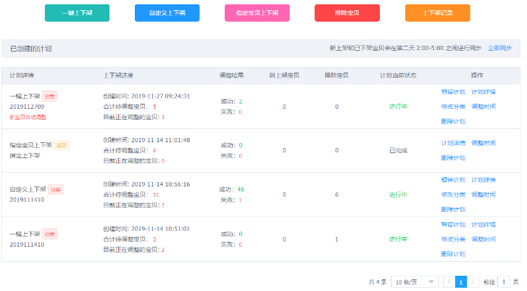
Task: Select page 1 in pagination
Action: 460,282
